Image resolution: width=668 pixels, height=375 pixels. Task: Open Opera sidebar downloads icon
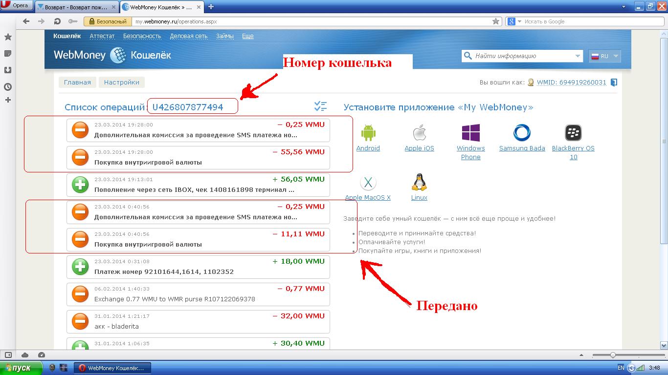coord(8,70)
